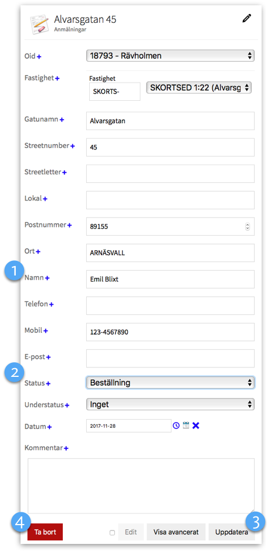Viewport: 271px width, 558px height.
Task: Open the SKORTSED 1:22 Fastighet dropdown
Action: tap(199, 88)
